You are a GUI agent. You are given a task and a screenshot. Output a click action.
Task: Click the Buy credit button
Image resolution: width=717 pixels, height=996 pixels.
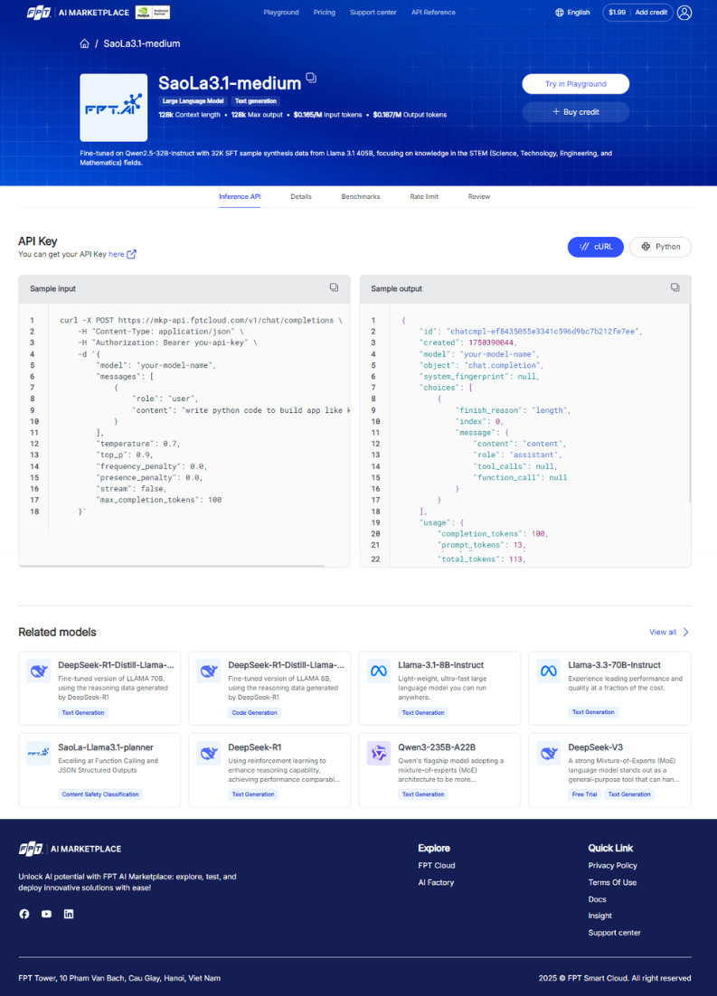(x=576, y=112)
